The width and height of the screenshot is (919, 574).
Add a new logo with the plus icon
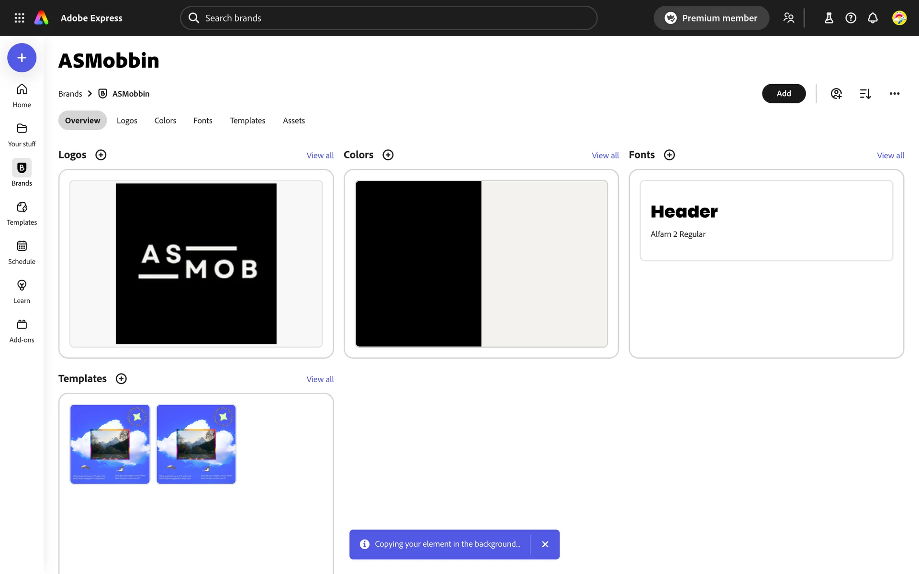click(x=101, y=155)
